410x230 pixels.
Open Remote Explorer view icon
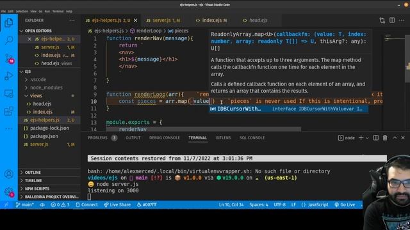coord(8,94)
